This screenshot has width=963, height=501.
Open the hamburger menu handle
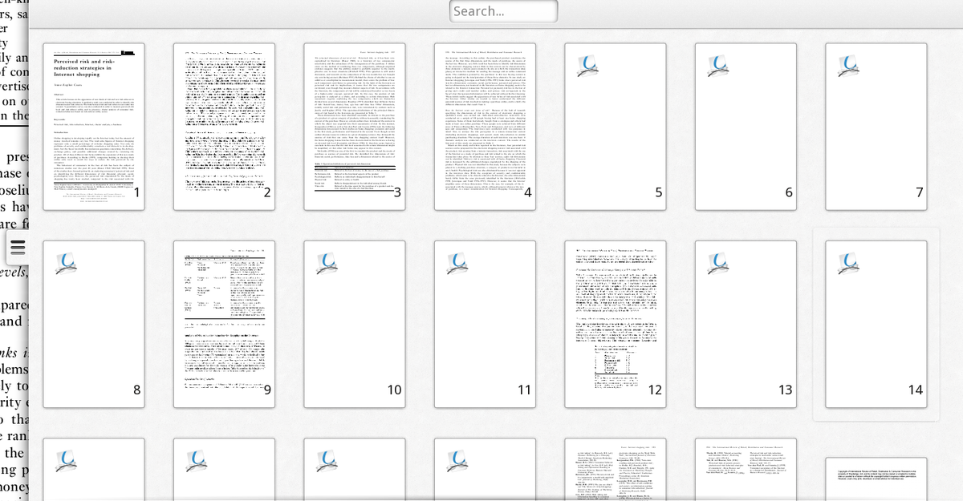(x=18, y=247)
